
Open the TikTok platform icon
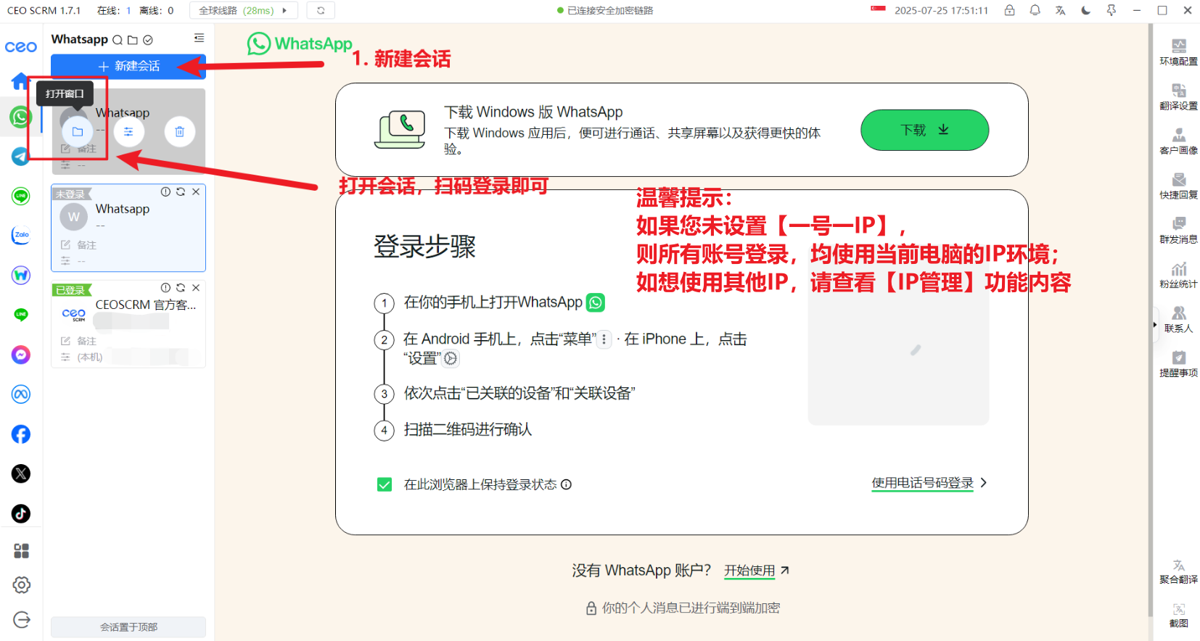coord(21,513)
